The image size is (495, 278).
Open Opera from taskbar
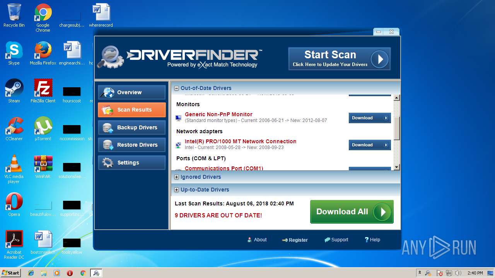(70, 273)
